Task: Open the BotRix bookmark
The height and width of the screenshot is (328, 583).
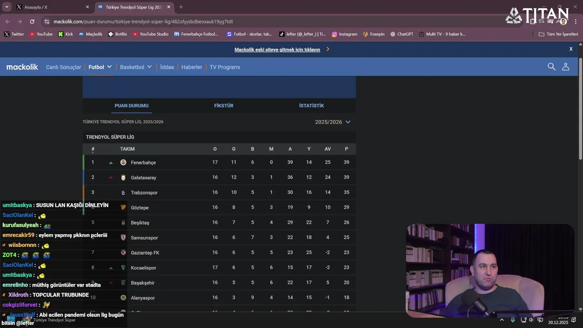Action: coord(118,34)
